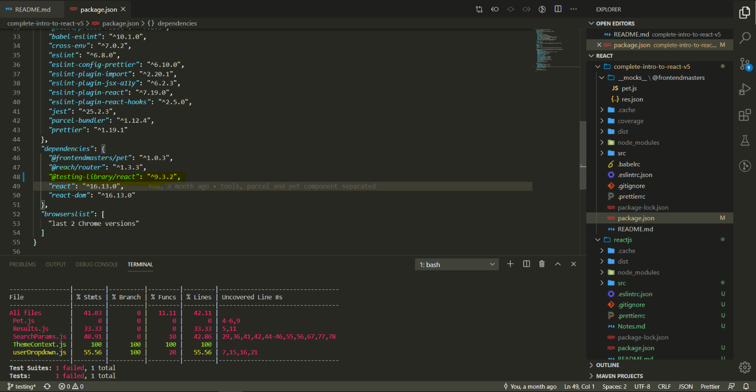Open the editor More Actions ellipsis

point(573,9)
